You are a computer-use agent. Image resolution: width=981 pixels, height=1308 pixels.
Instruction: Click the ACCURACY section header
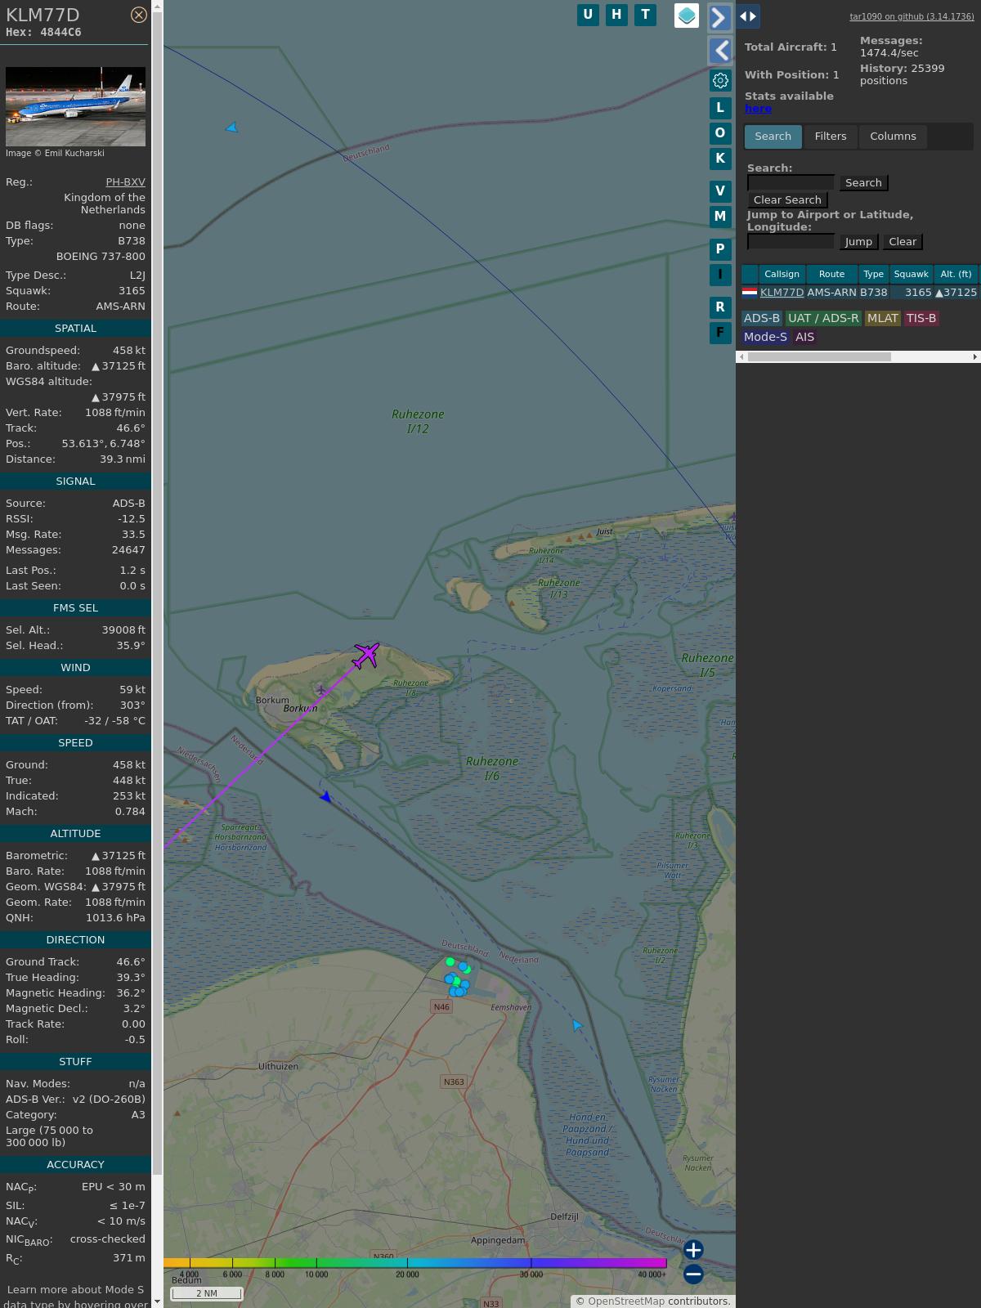[x=75, y=1165]
